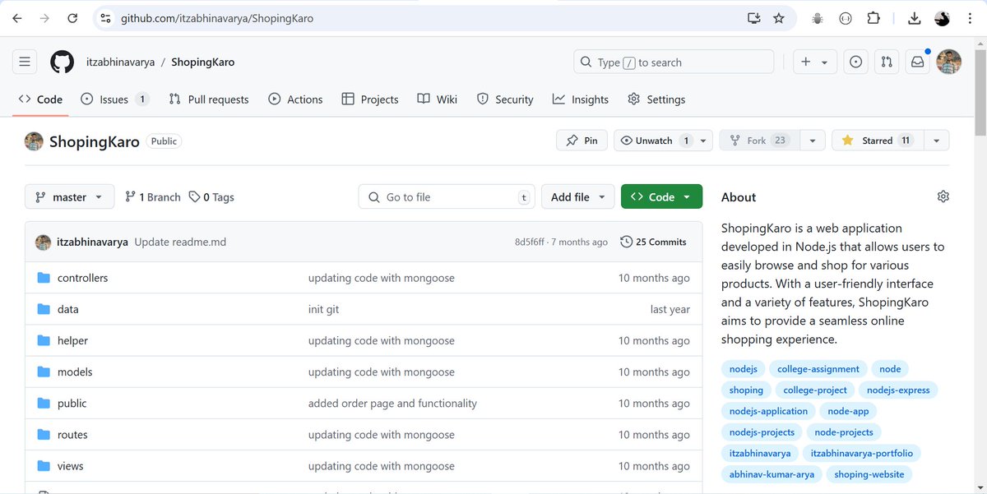Switch to the Settings tab

coord(656,99)
